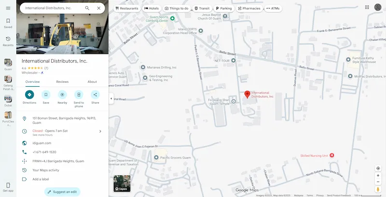Screen dimensions: 386x197
Task: Click the Directions button
Action: point(29,94)
